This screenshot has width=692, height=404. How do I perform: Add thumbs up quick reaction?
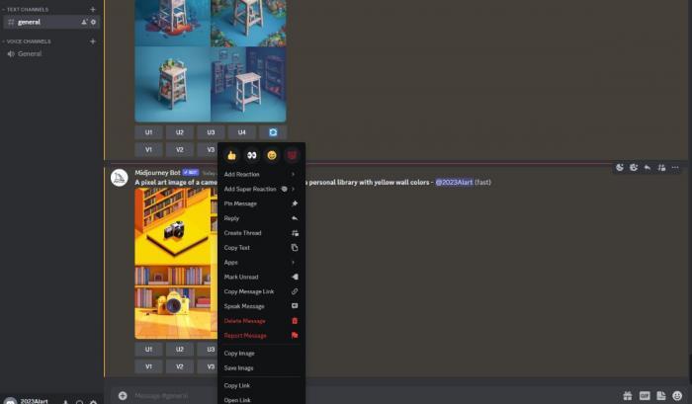pos(231,155)
